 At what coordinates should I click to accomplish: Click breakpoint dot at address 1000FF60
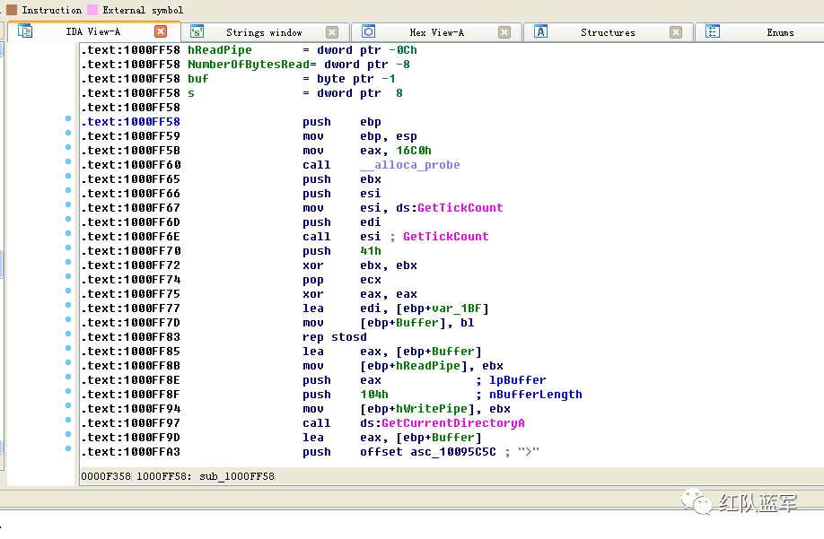68,161
